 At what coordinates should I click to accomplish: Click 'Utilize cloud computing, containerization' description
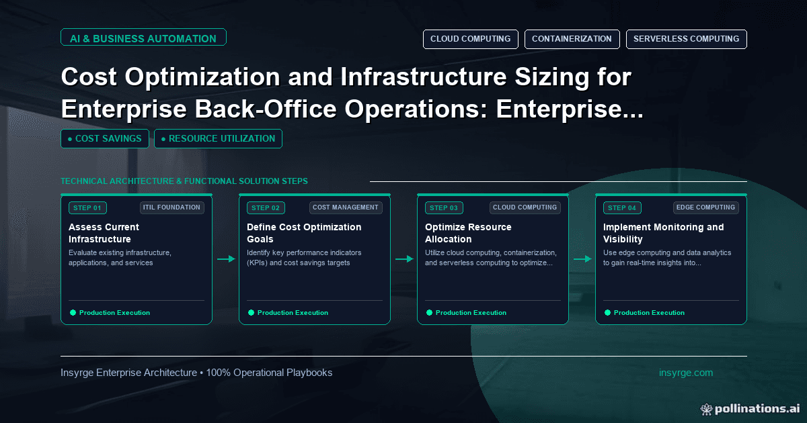[x=490, y=258]
